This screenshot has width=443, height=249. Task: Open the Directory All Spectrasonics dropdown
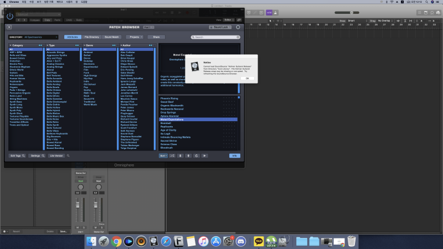[33, 37]
